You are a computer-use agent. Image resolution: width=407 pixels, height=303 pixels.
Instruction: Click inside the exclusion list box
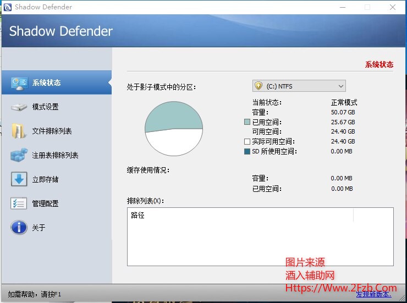(260, 236)
